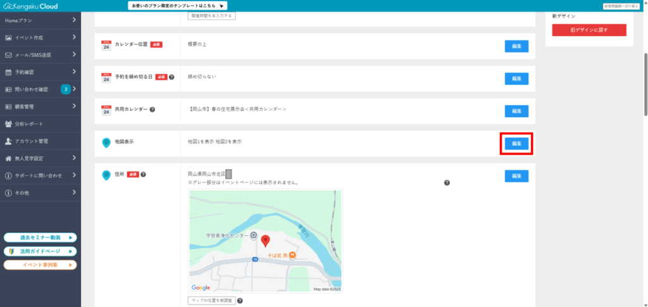Image resolution: width=648 pixels, height=307 pixels.
Task: Click the help icon beside 住所 label
Action: 144,174
